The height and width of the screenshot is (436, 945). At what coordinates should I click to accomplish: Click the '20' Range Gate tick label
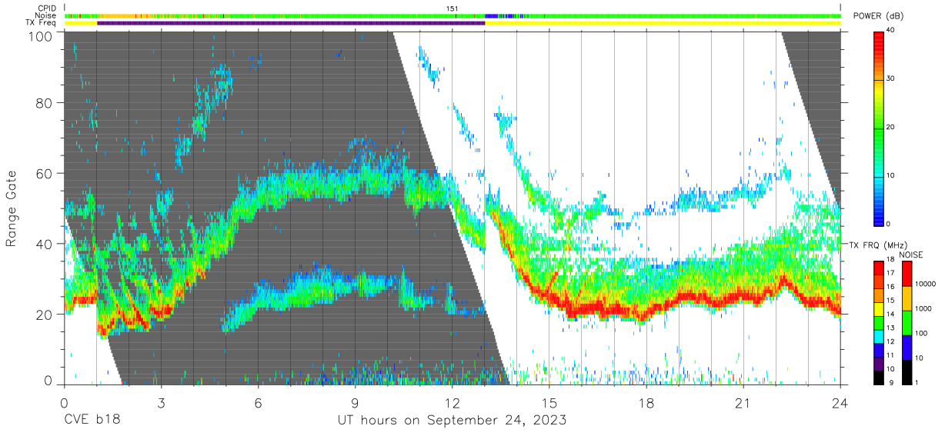click(45, 315)
